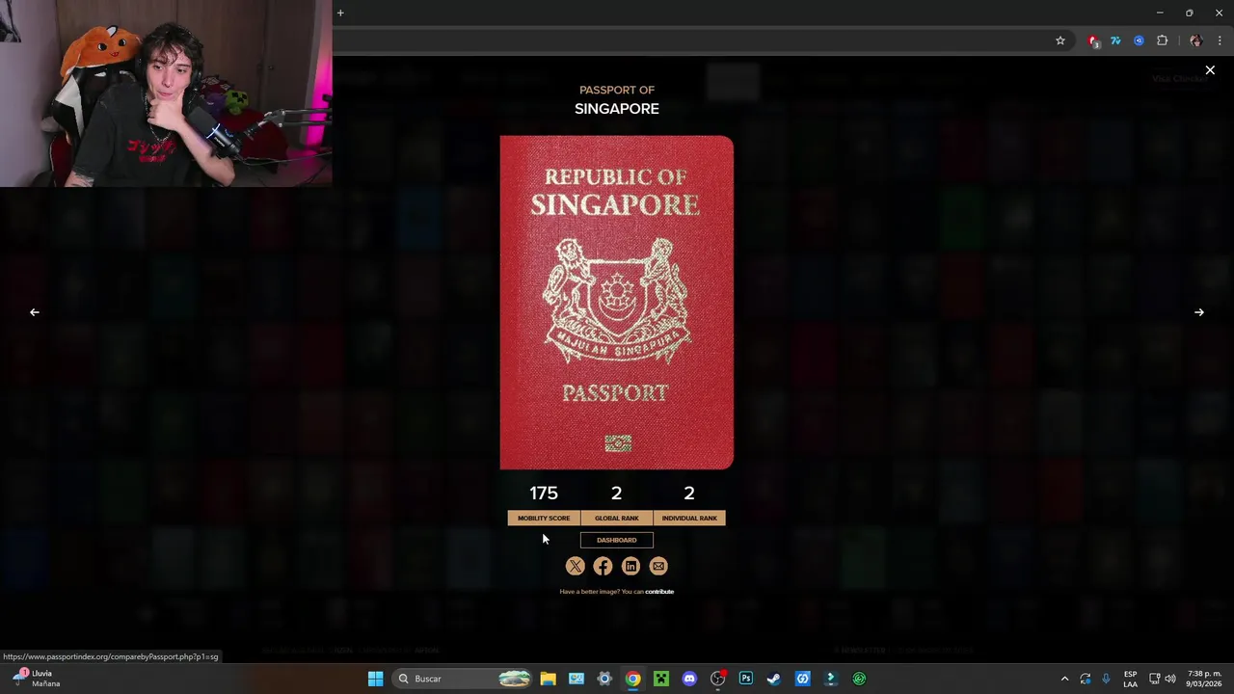This screenshot has width=1234, height=694.
Task: Open the volume tray icon
Action: [1170, 679]
